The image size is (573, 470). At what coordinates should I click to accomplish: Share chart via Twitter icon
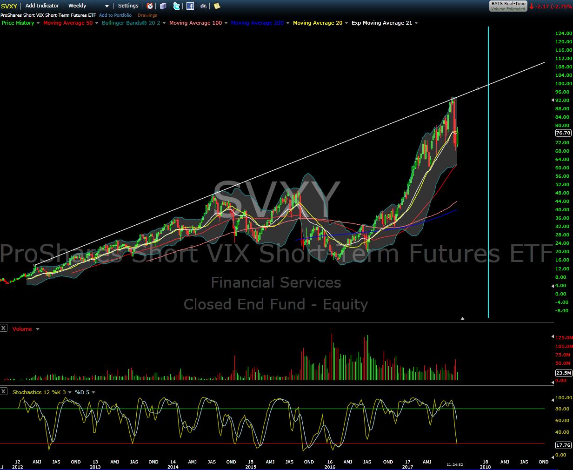click(177, 6)
